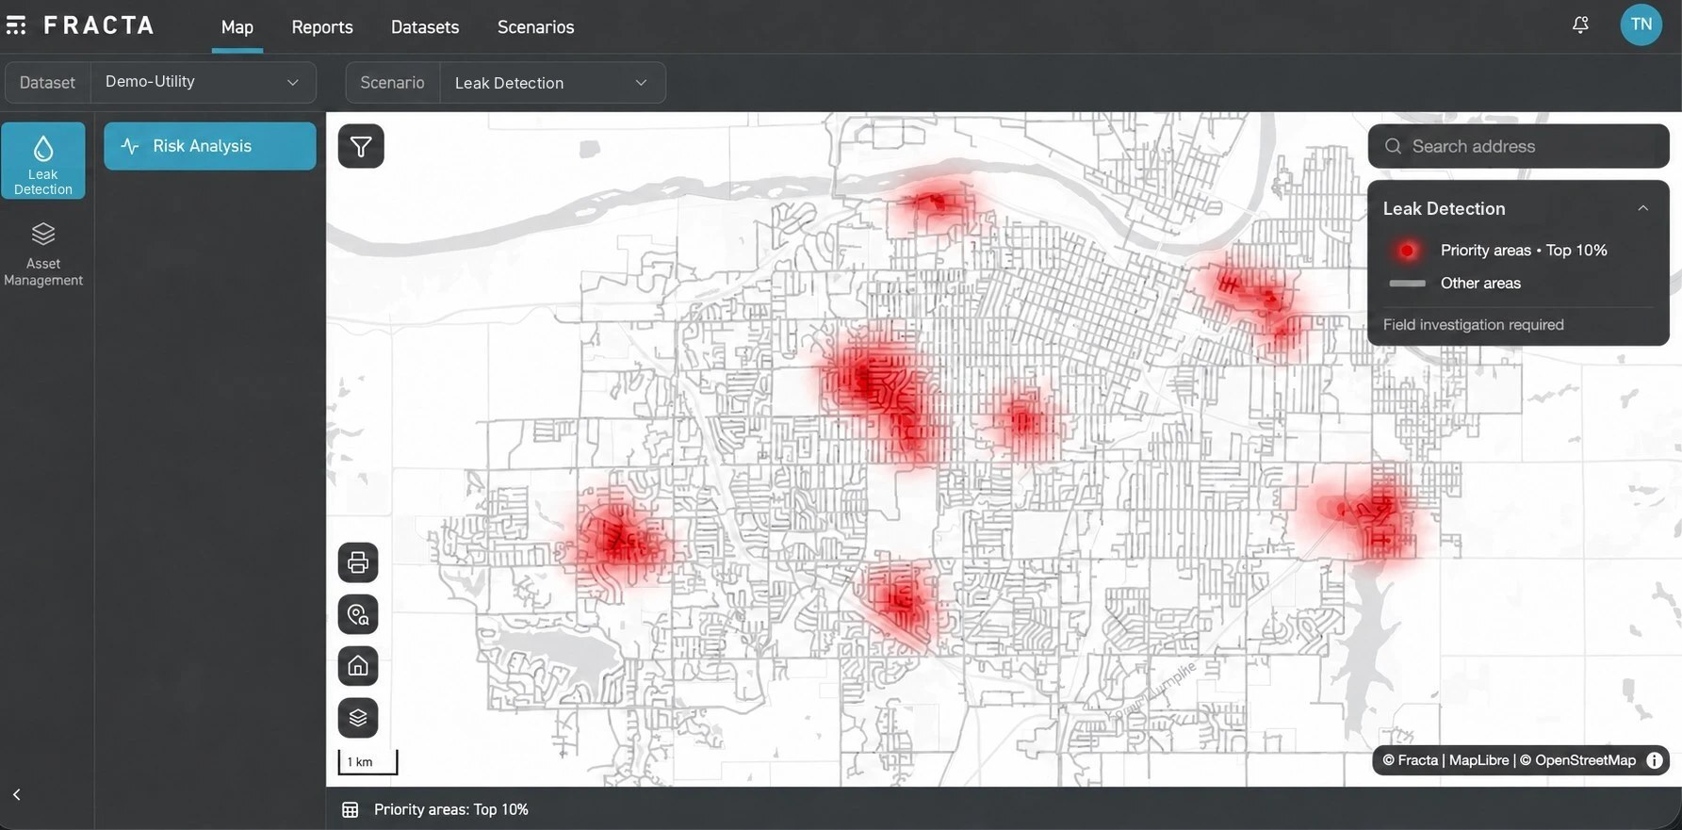Open the map layers control

(x=358, y=718)
